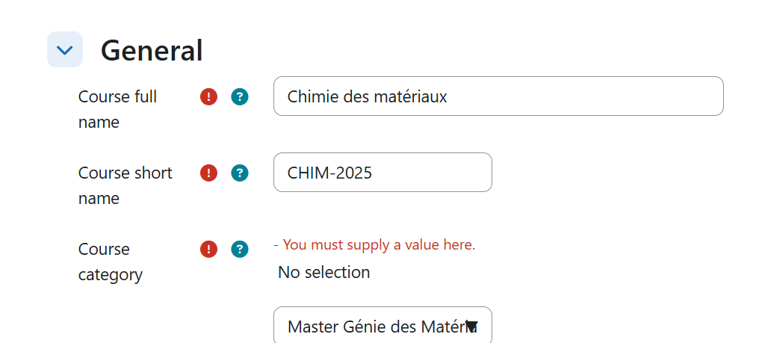Click required icon beside Course category
The height and width of the screenshot is (343, 765).
point(209,250)
